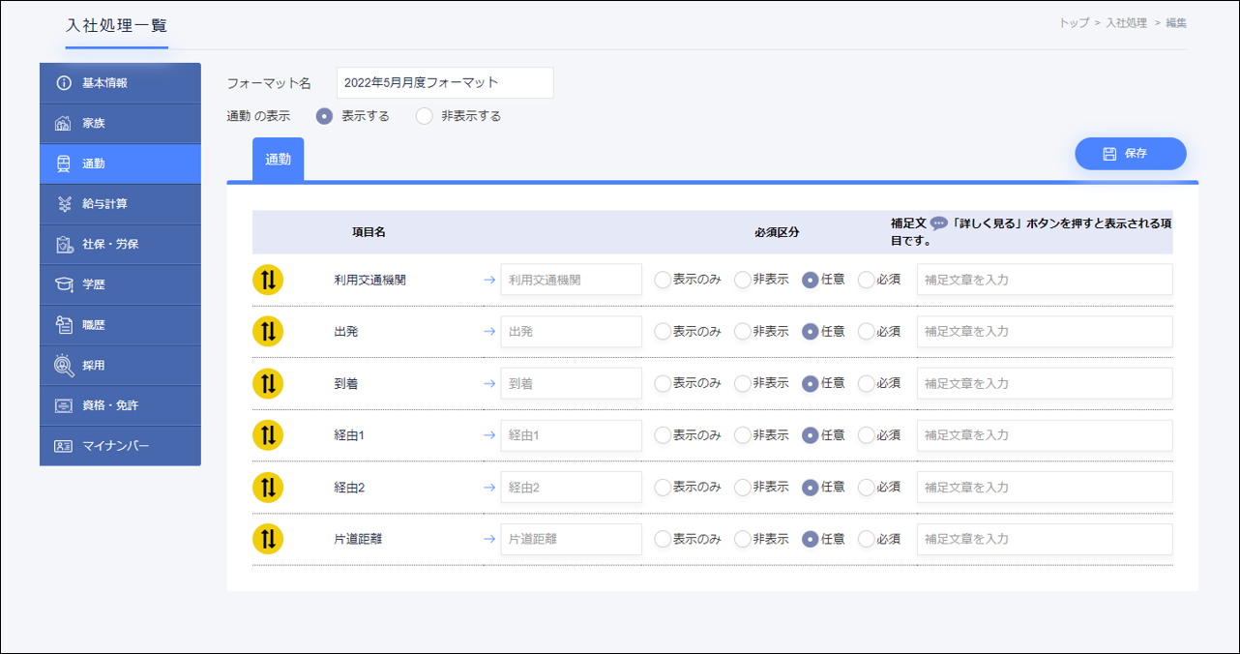
Task: Click the 基本情報 info icon in sidebar
Action: [x=64, y=83]
